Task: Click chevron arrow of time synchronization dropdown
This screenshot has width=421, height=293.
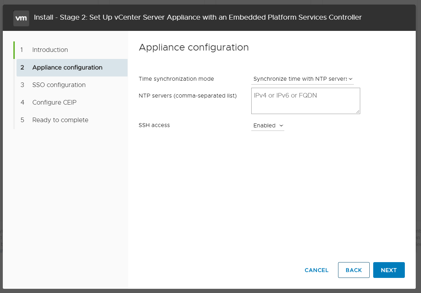Action: (x=350, y=79)
